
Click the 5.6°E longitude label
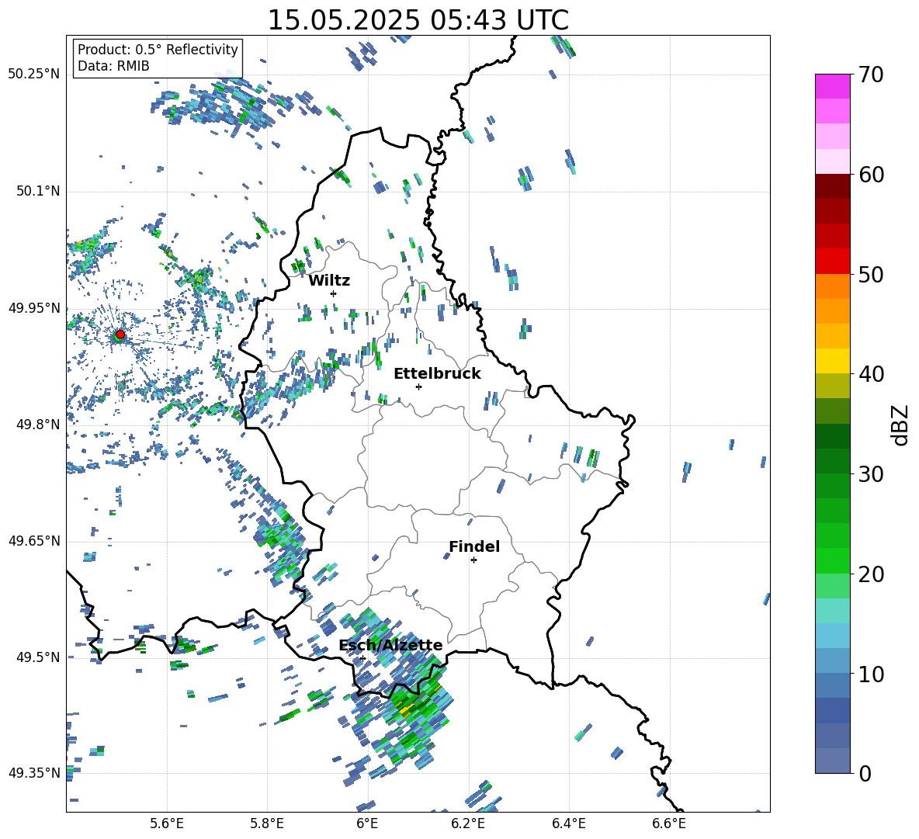167,823
